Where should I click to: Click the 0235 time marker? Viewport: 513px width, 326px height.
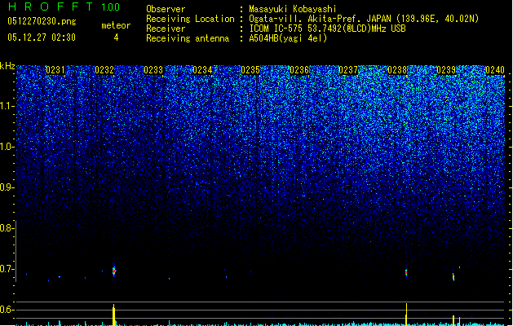[x=250, y=70]
